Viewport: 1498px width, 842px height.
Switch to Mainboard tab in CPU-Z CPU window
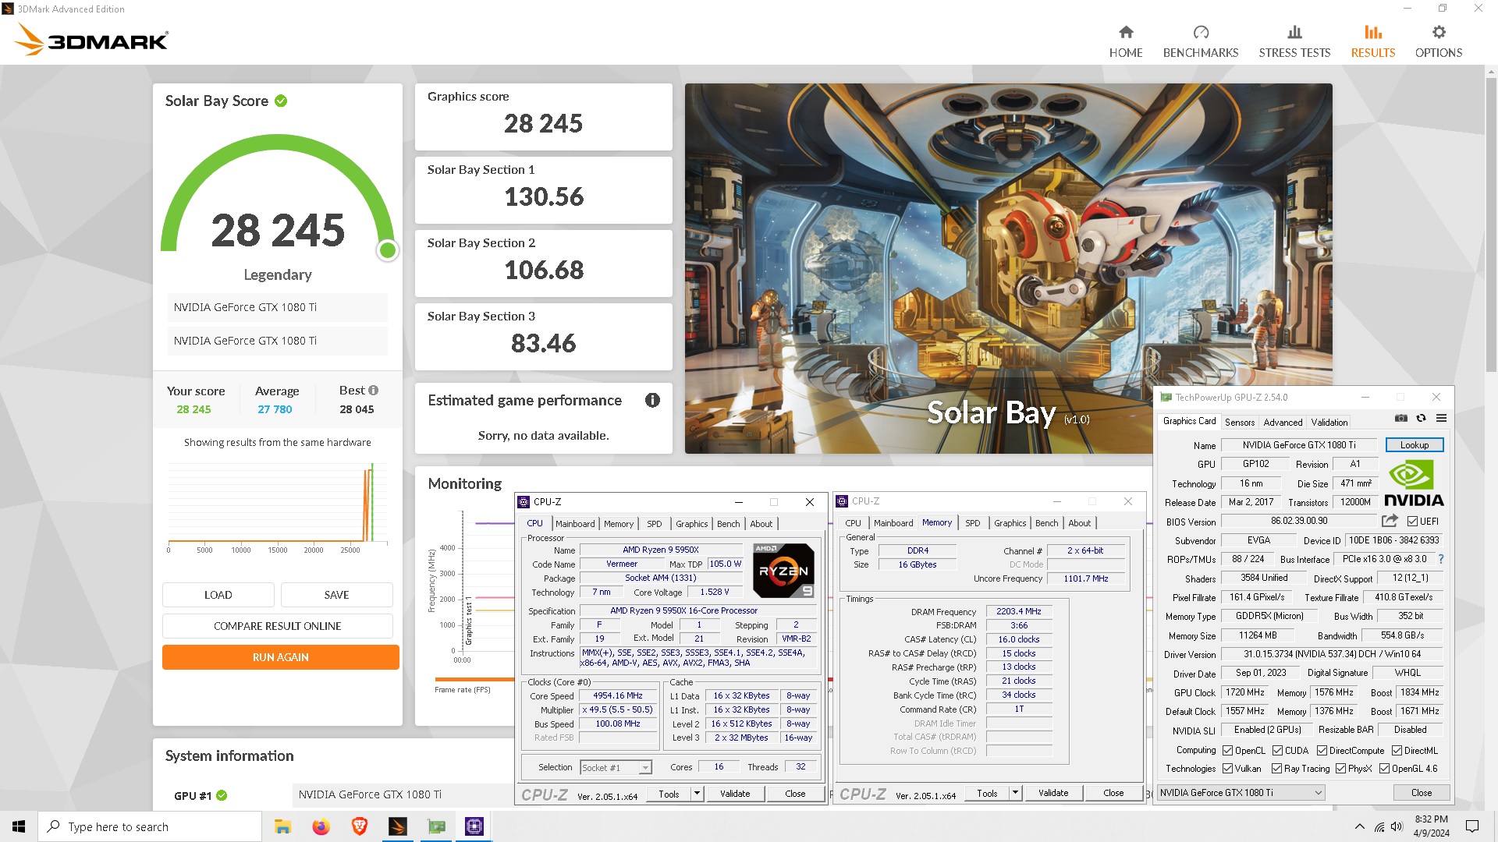(575, 524)
